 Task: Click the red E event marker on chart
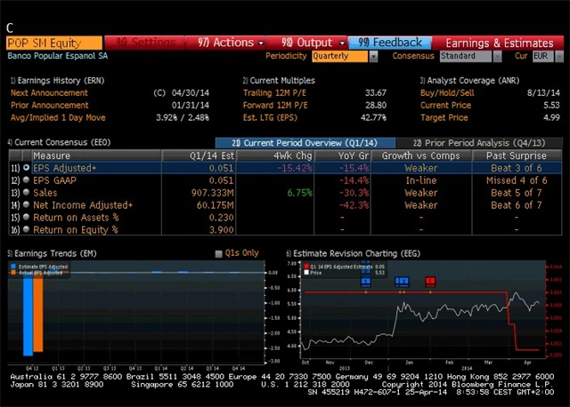click(430, 281)
